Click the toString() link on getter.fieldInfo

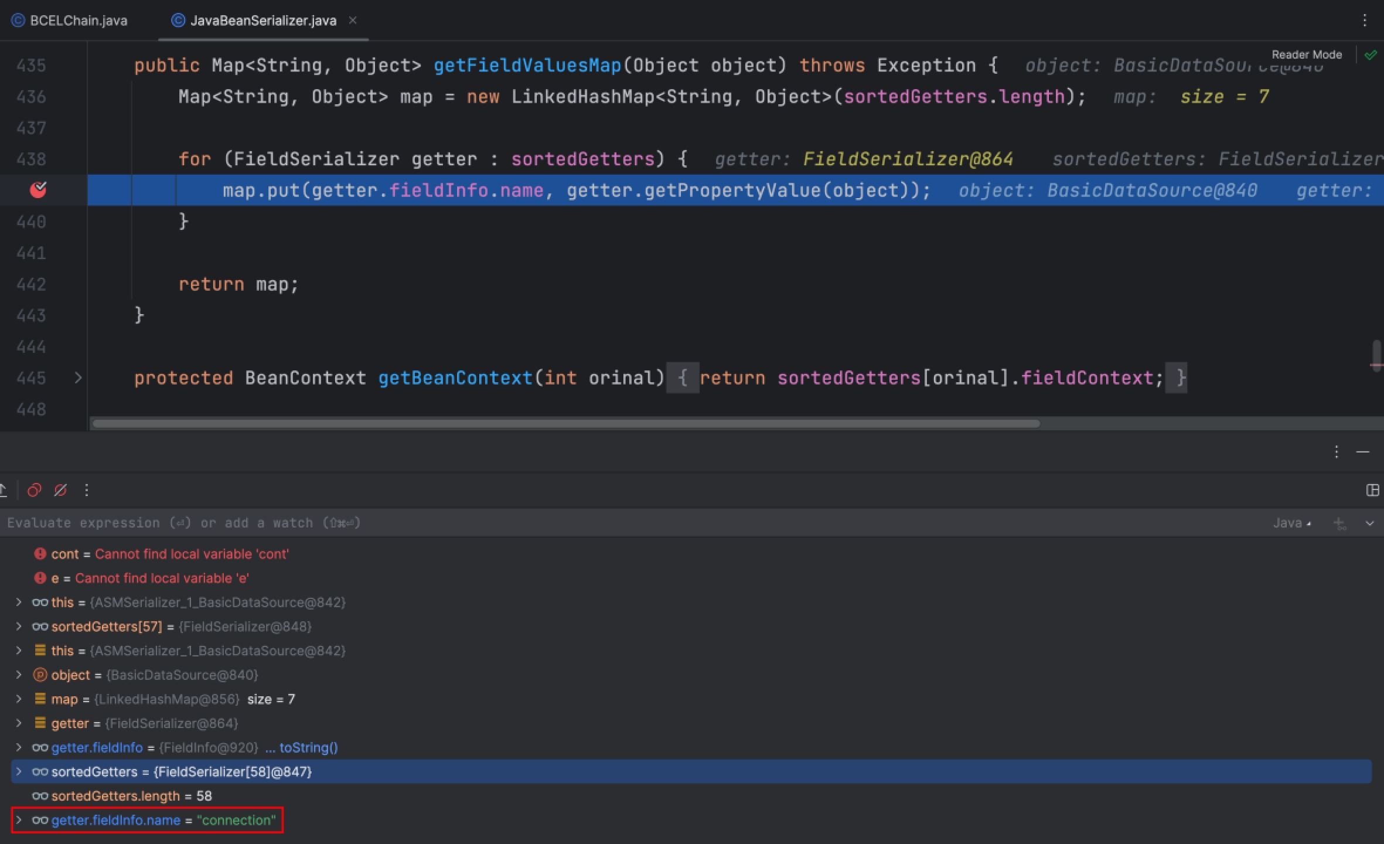coord(308,747)
